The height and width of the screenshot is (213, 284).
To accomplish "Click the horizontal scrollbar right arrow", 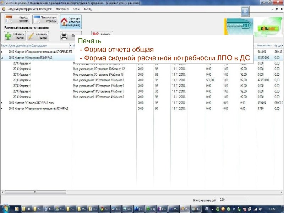I will tap(282, 192).
